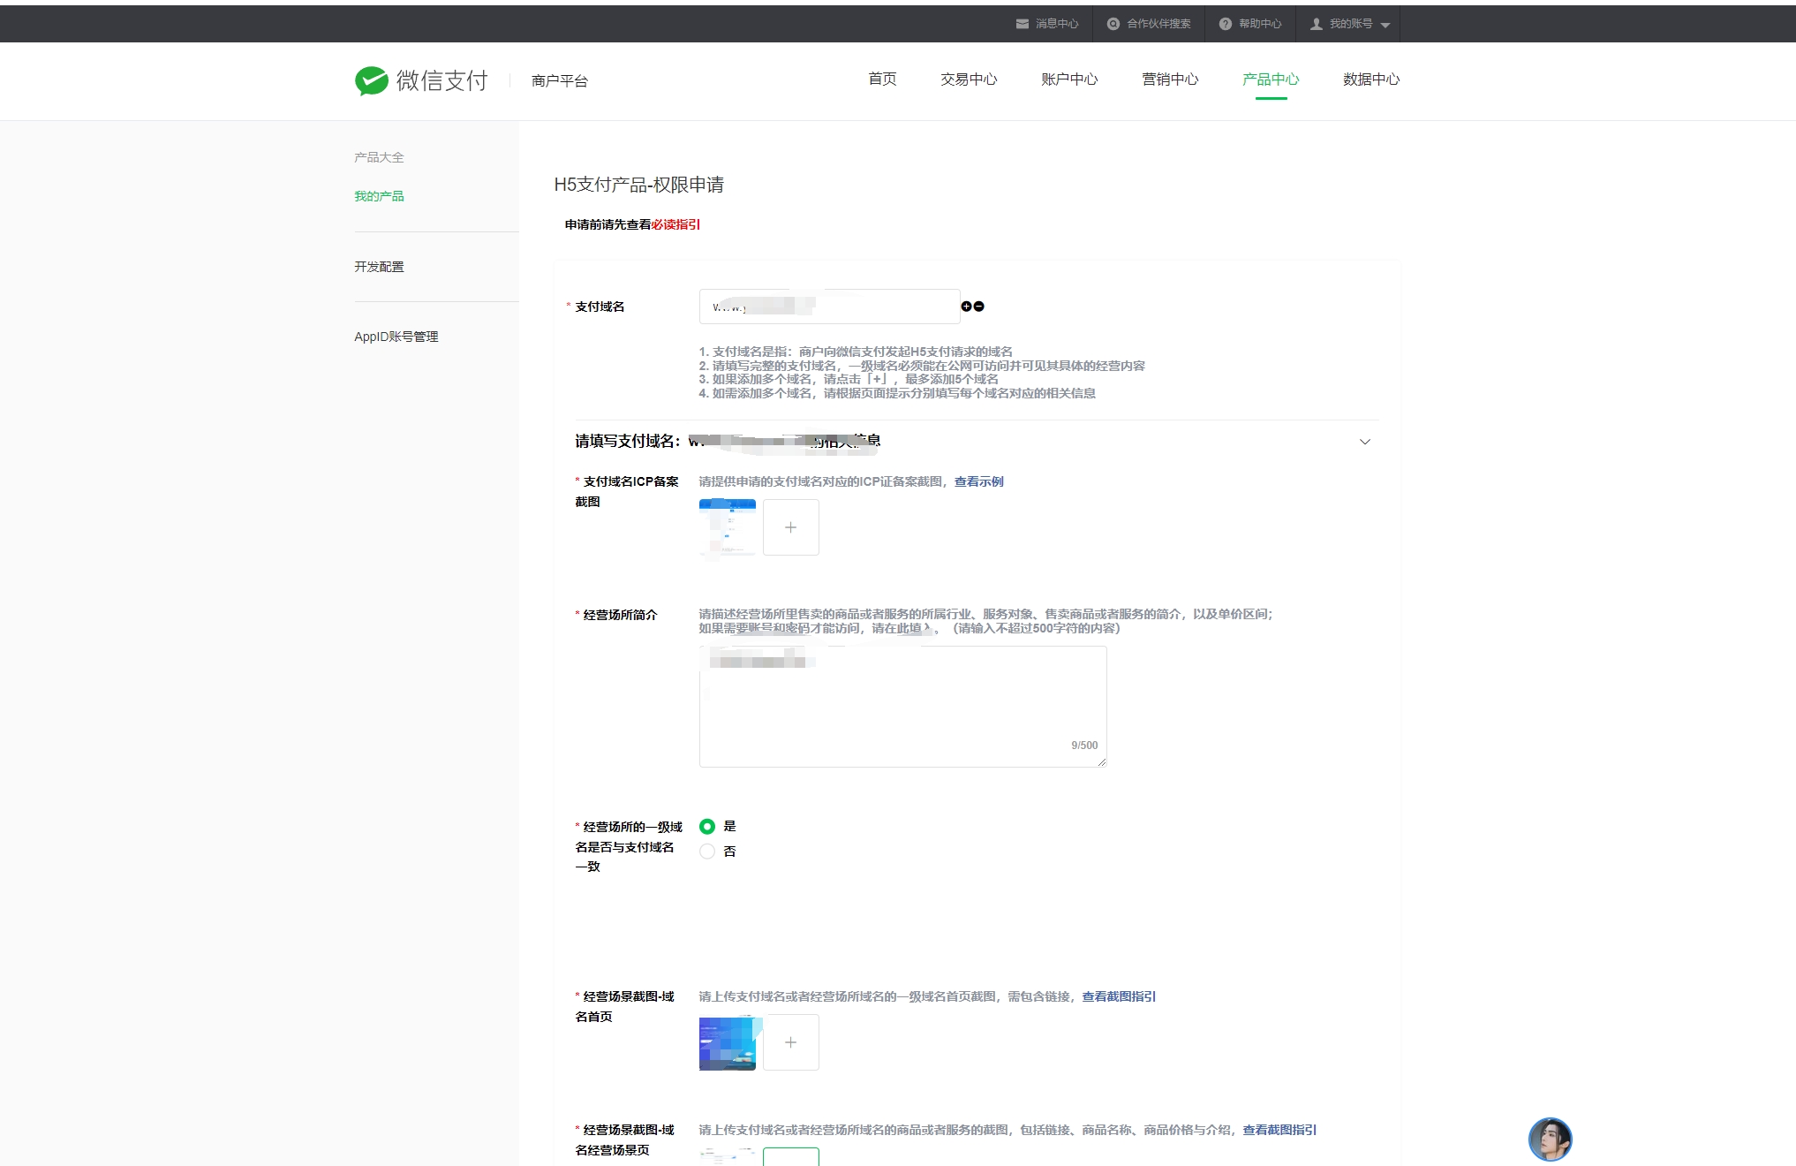Screen dimensions: 1796x1166
Task: Switch to 交易中心 tab
Action: [969, 79]
